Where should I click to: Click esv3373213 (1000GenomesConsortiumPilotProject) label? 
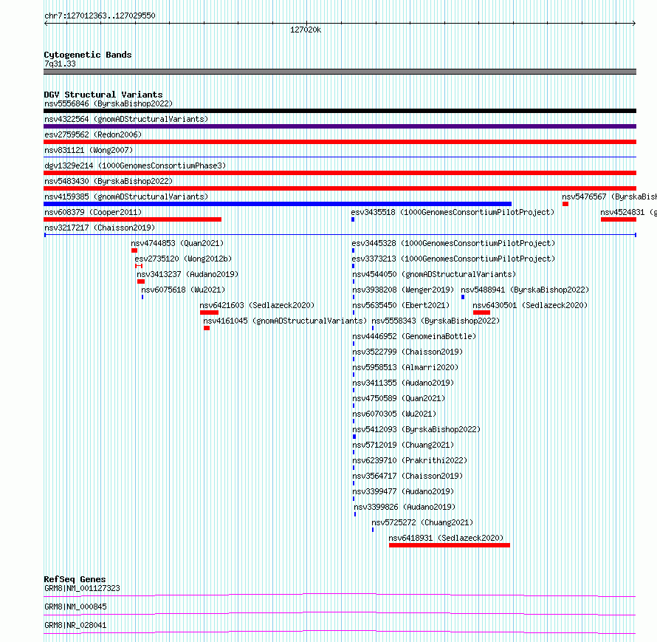(x=453, y=259)
